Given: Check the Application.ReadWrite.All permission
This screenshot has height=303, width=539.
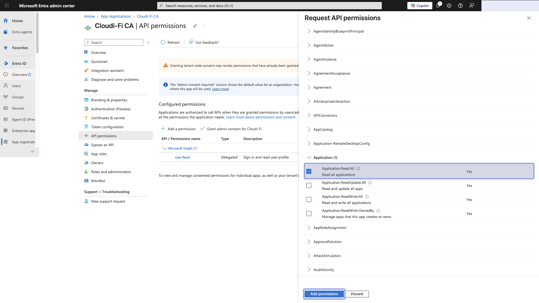Looking at the screenshot, I should (x=309, y=199).
